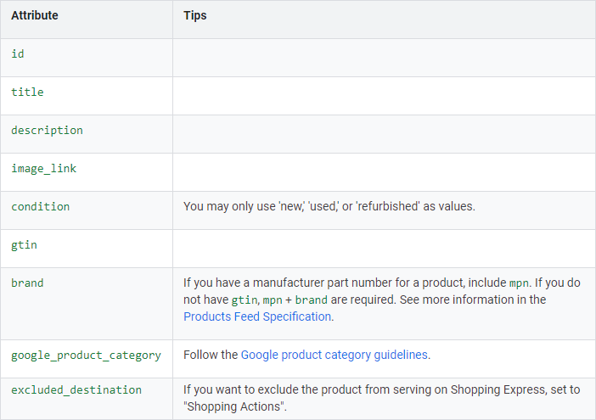The width and height of the screenshot is (596, 420).
Task: Click the image_link attribute name
Action: coord(43,168)
